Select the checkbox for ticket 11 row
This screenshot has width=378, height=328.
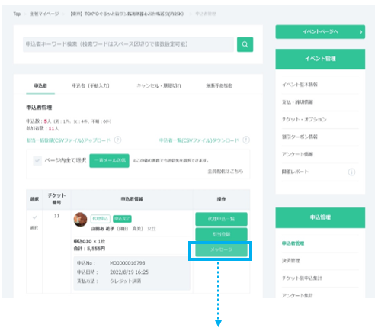[34, 217]
